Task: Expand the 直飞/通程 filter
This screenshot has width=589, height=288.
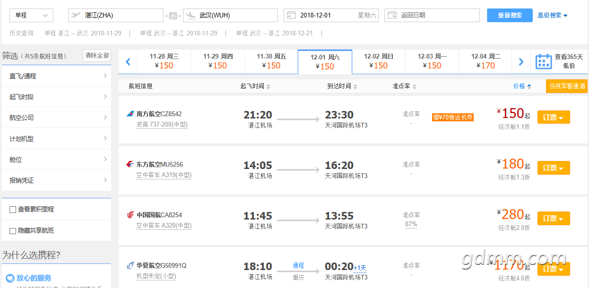Action: 56,76
